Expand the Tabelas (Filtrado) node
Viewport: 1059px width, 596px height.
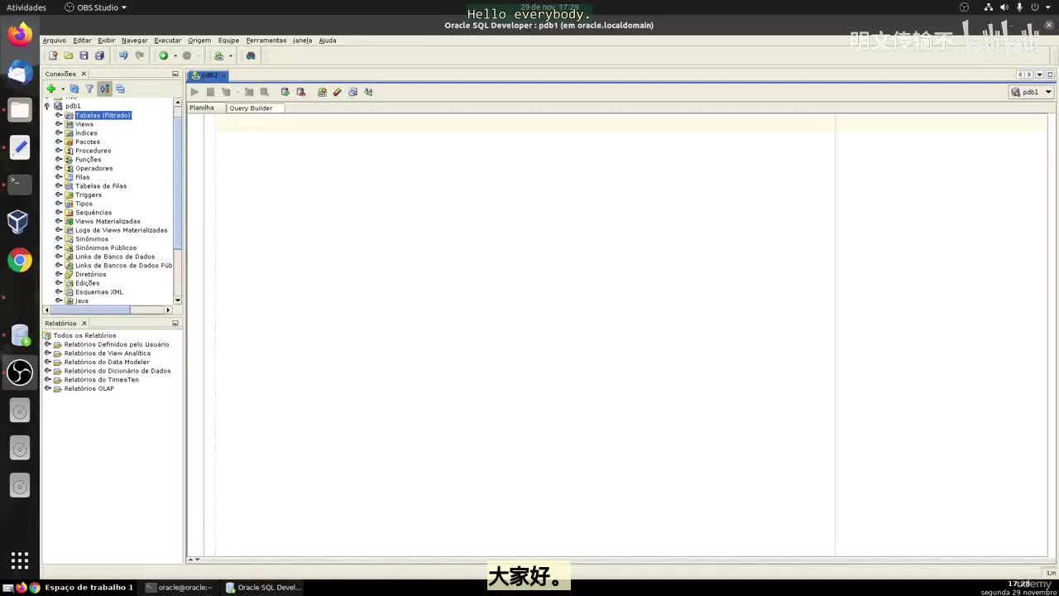click(59, 115)
